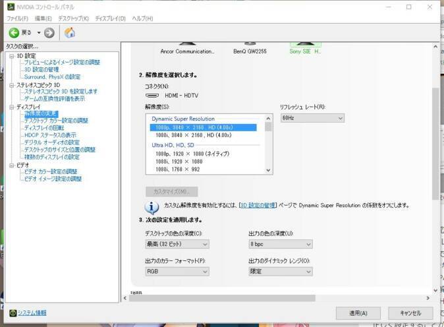
Task: Collapse the ステレオスコピック 3D tree node
Action: tap(12, 85)
